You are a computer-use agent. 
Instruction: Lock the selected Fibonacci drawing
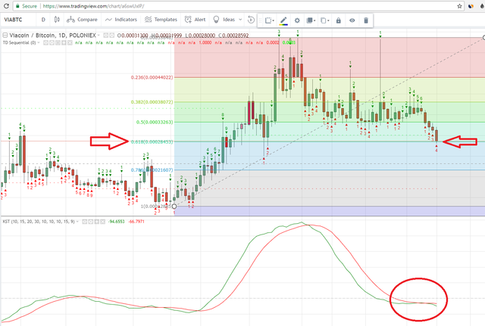[339, 20]
